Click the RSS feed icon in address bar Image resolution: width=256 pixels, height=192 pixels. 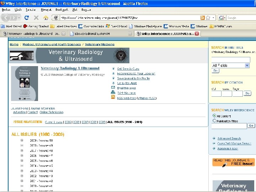(202, 18)
